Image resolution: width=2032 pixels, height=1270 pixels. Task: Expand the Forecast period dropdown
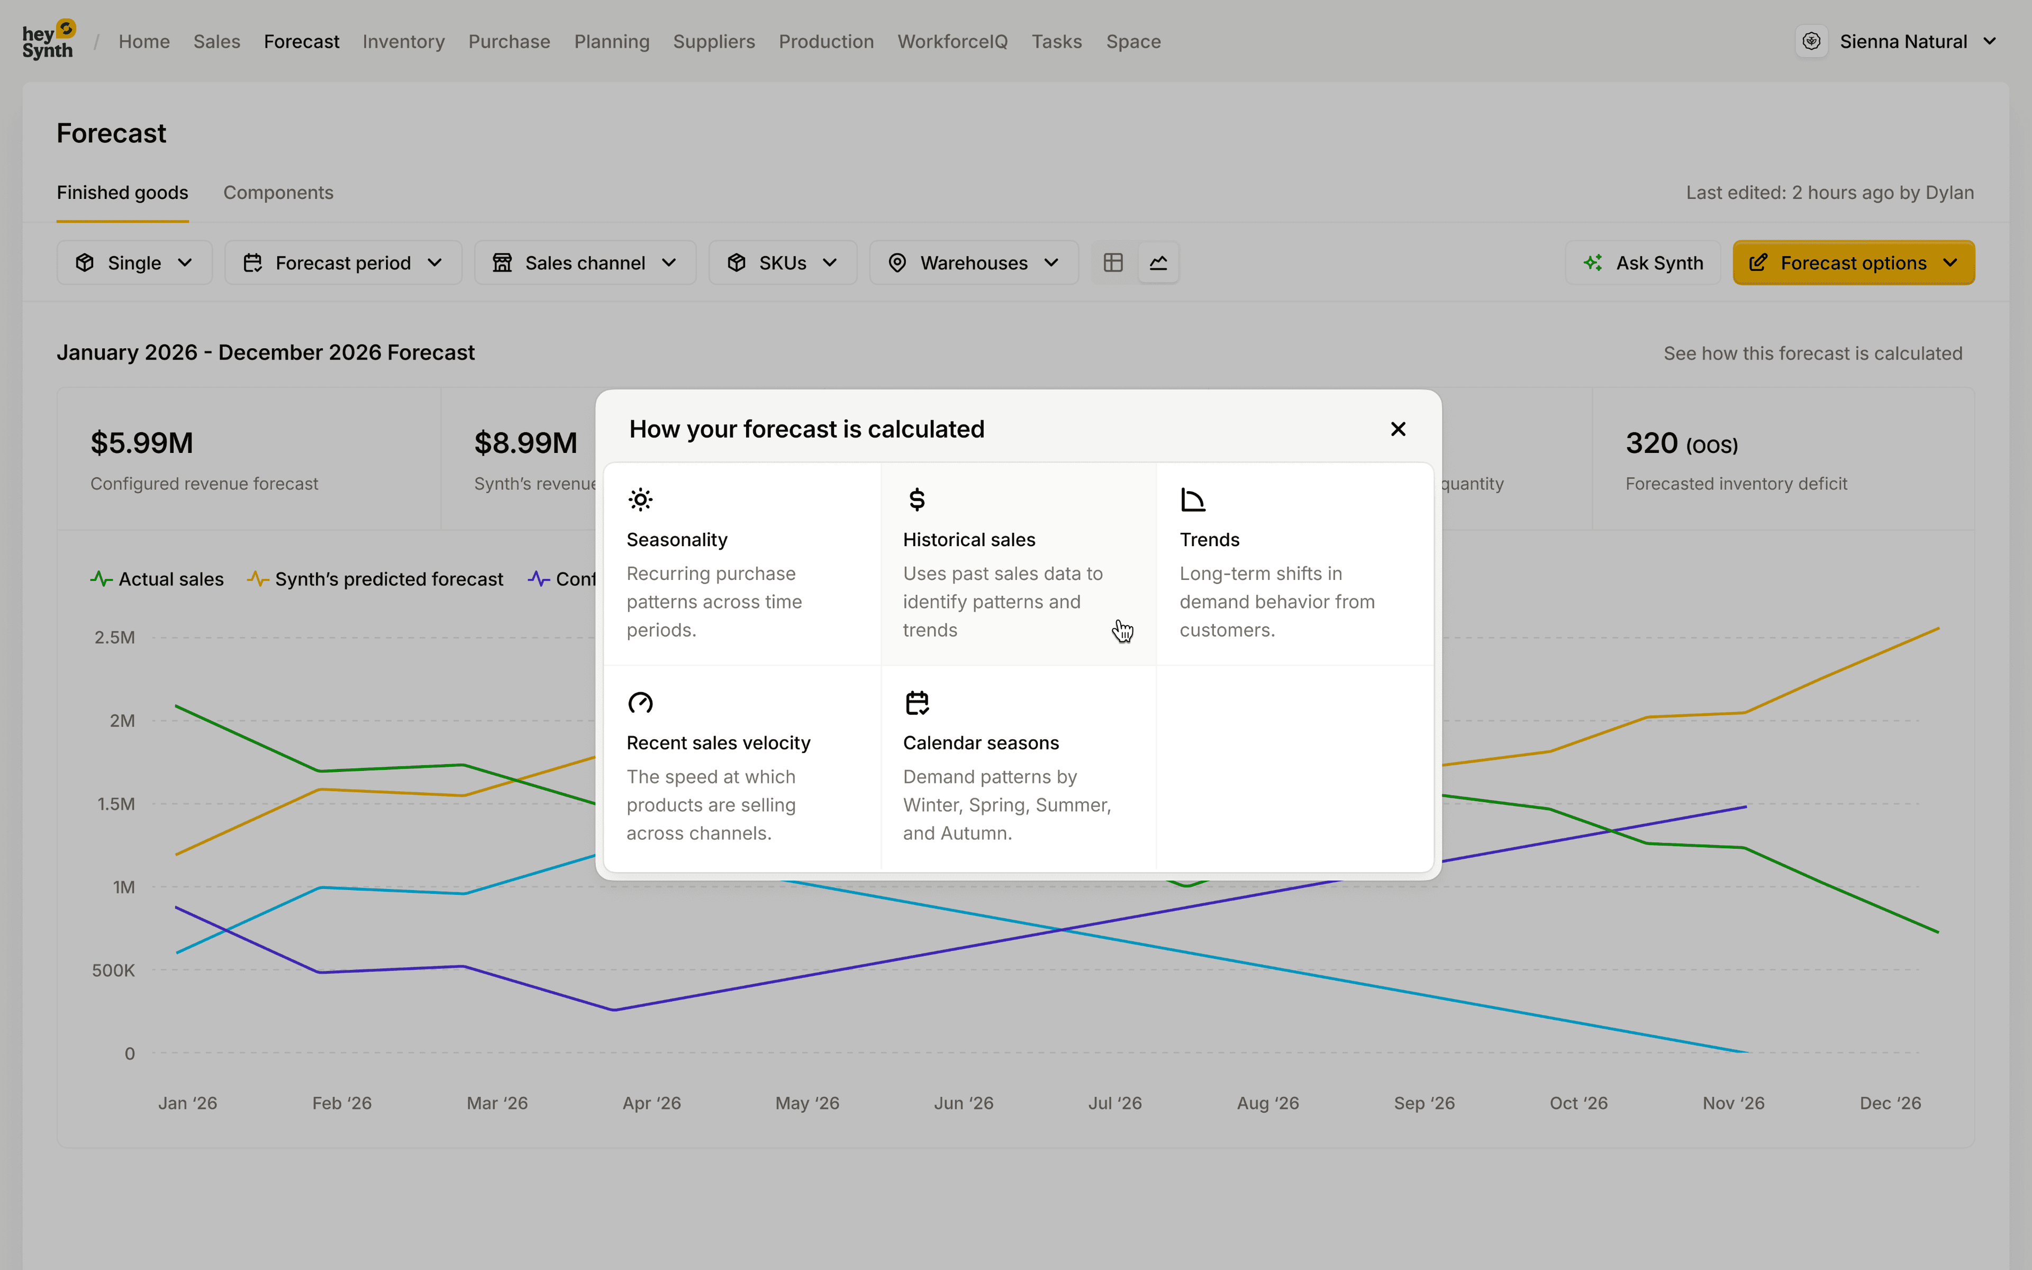click(342, 263)
